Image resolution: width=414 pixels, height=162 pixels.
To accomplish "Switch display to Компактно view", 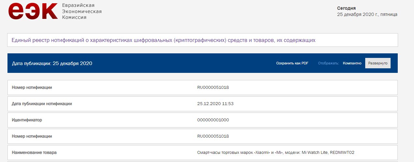I will coord(352,63).
